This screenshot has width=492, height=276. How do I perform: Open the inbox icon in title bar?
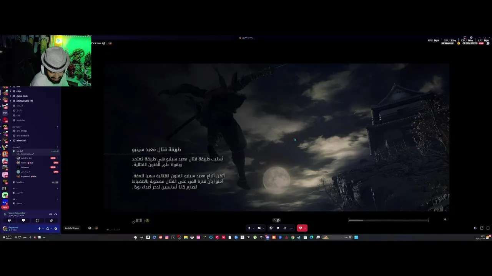[x=465, y=38]
